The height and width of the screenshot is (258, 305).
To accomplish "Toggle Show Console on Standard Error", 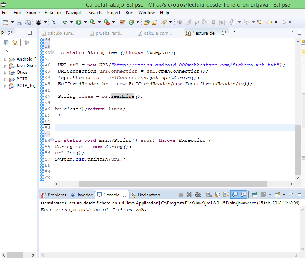I will click(244, 195).
